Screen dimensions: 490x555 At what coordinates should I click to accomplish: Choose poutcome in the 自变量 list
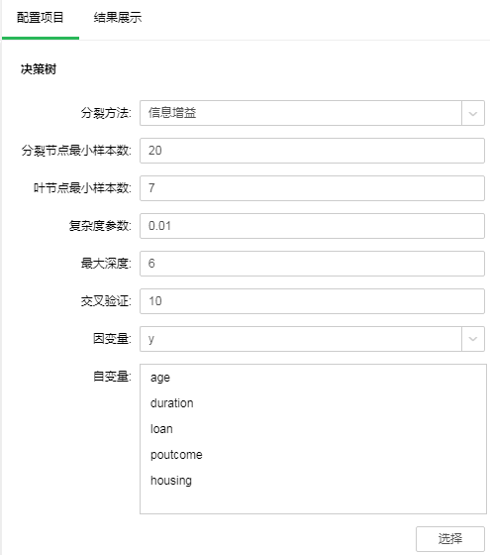[x=176, y=455]
